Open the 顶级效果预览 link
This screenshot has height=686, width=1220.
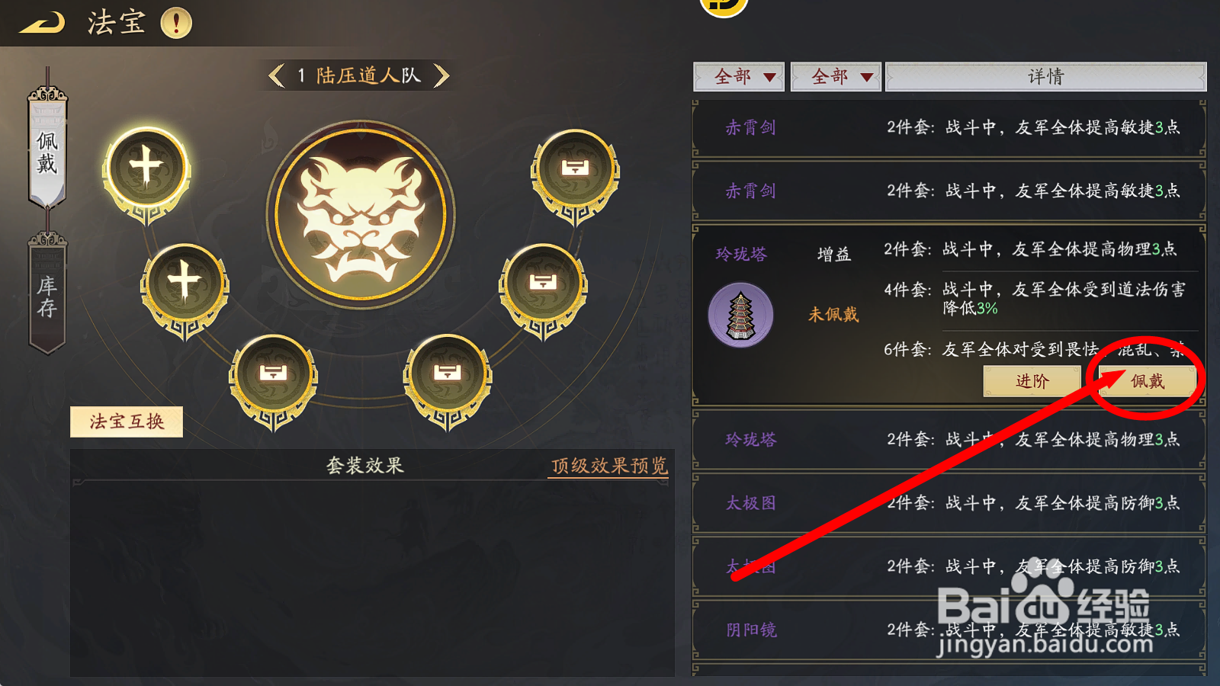tap(609, 466)
